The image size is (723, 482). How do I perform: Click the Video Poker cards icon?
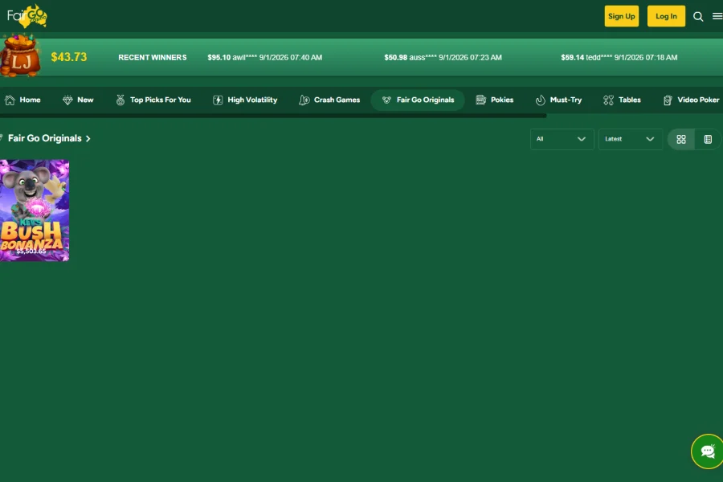point(668,100)
